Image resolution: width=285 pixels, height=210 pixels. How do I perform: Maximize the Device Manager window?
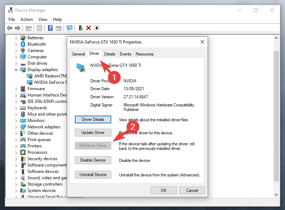(x=256, y=10)
